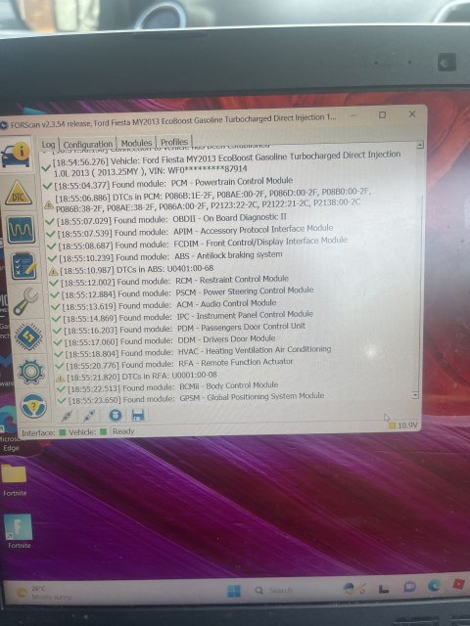
Task: Click the 'Ready' status bar text
Action: pos(123,431)
